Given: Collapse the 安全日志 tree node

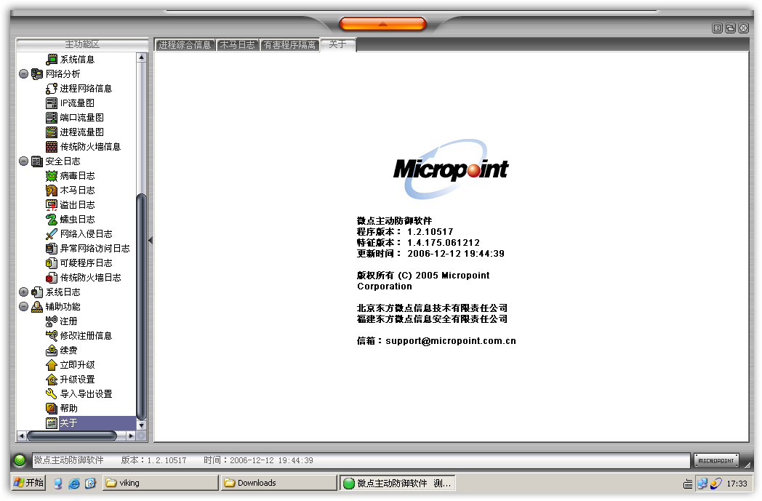Looking at the screenshot, I should tap(23, 161).
